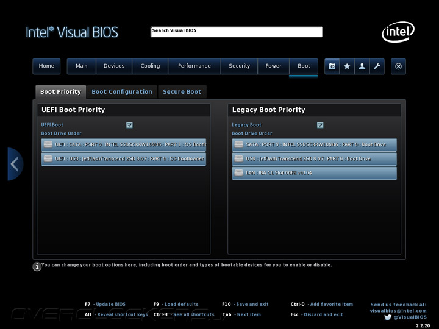
Task: Toggle the UEFI Boot checkbox
Action: tap(129, 125)
